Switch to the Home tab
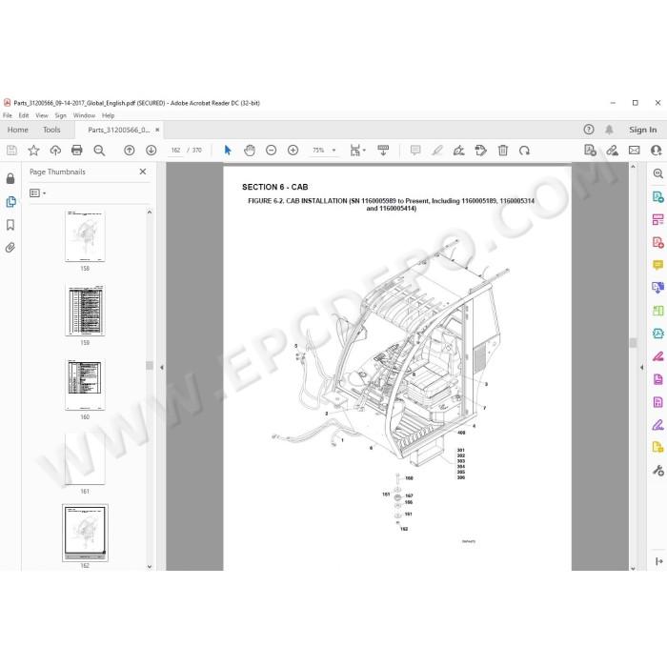The width and height of the screenshot is (667, 667). pos(18,130)
